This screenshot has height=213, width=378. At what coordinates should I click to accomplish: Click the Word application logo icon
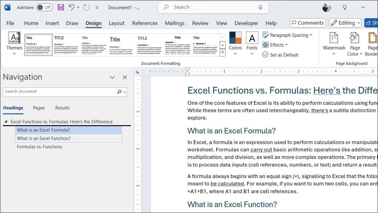(7, 7)
